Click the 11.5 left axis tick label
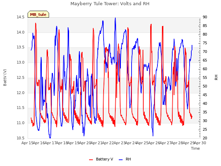Screen dimensions: 221x166 [21, 108]
